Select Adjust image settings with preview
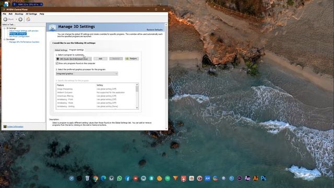Viewport: 334px width, 188px height. pyautogui.click(x=24, y=31)
